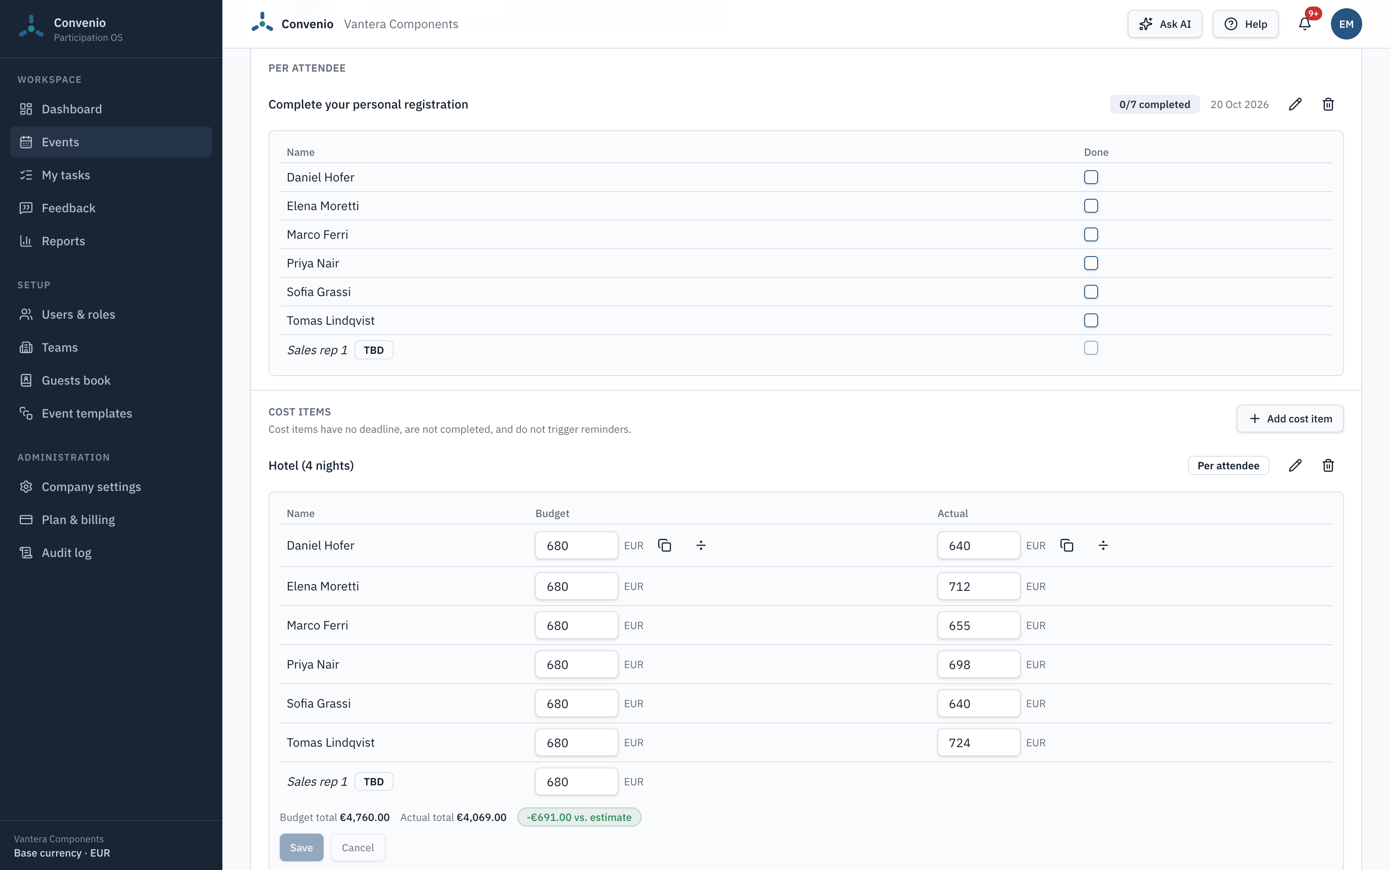Open Event templates page
Viewport: 1390px width, 870px height.
point(111,413)
